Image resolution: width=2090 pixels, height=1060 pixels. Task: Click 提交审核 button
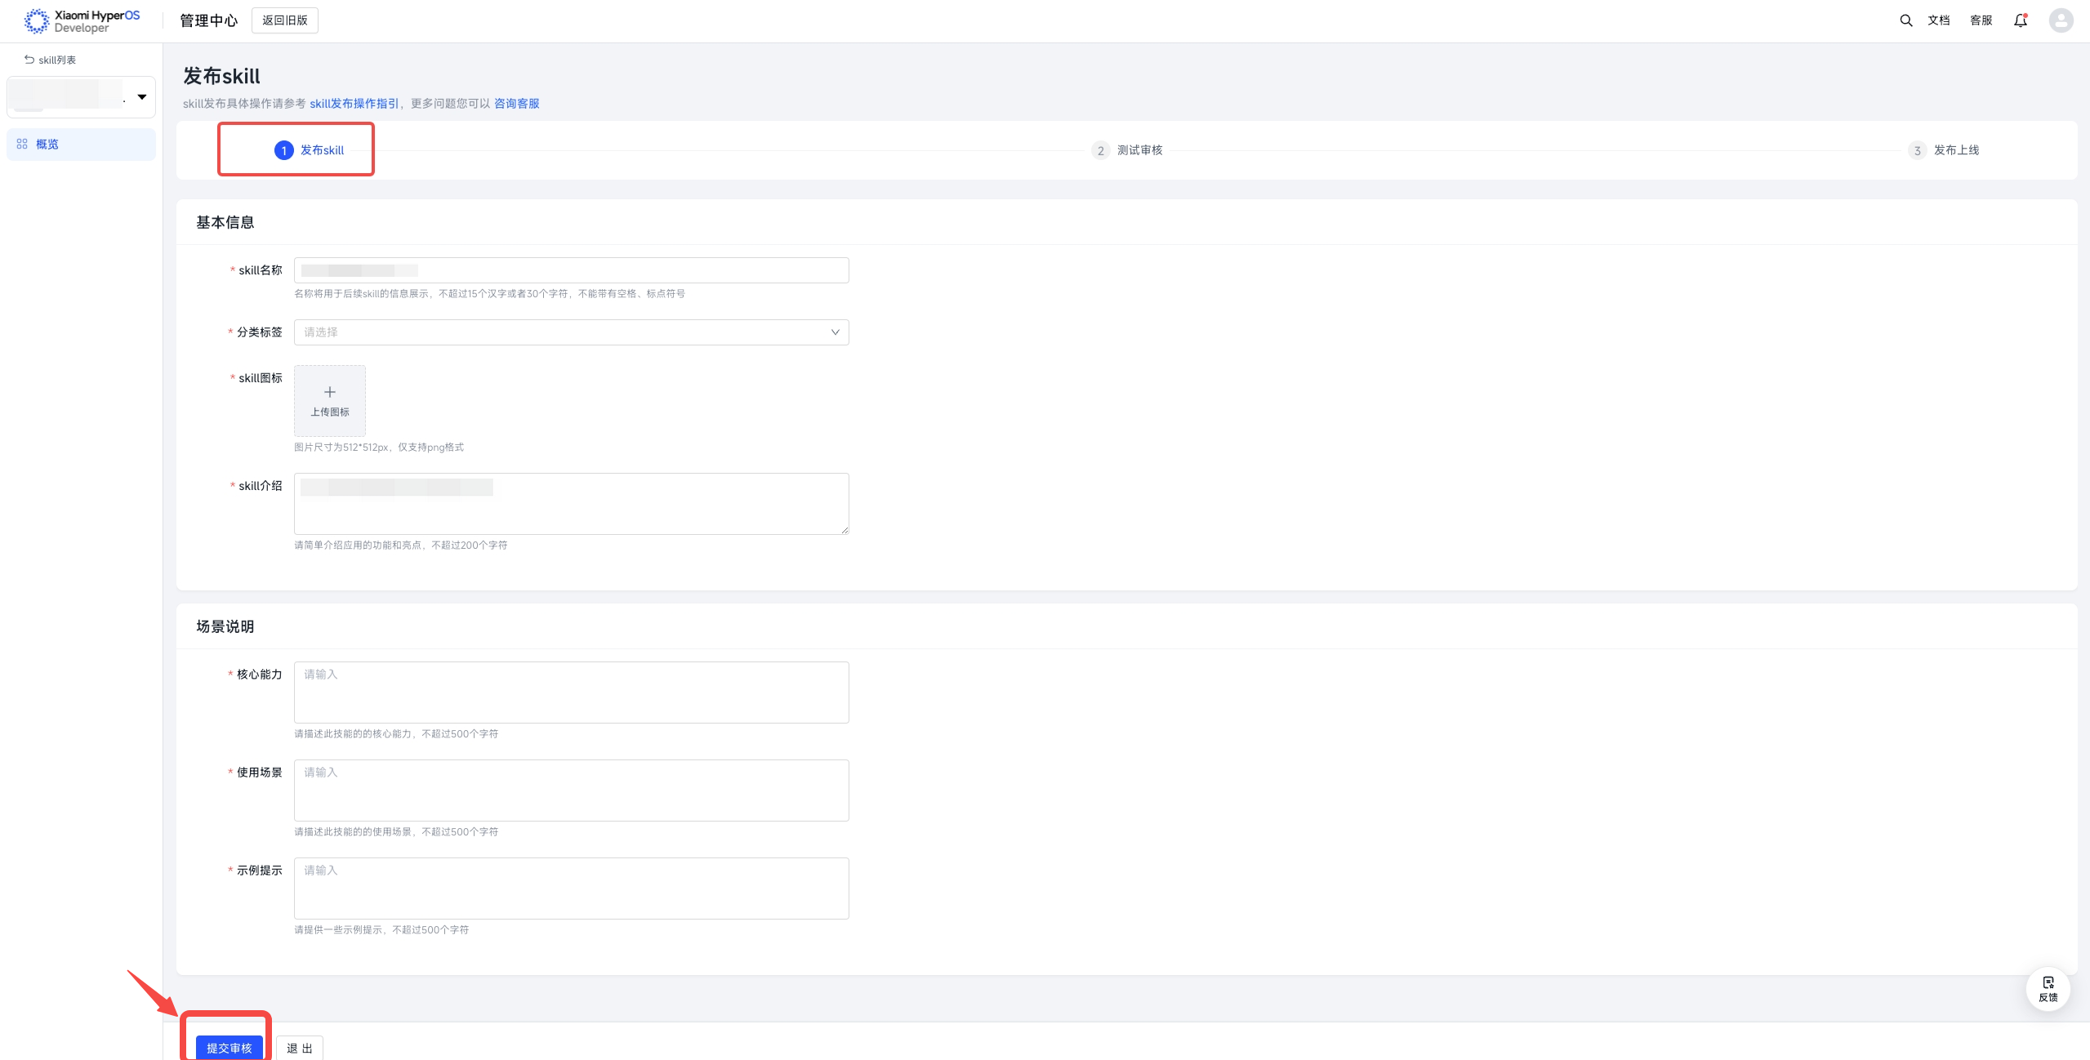click(229, 1048)
